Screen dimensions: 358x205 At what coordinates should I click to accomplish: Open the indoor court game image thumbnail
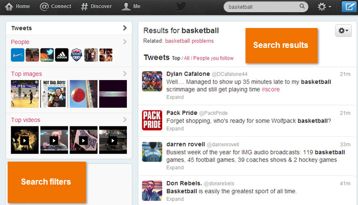click(x=25, y=94)
